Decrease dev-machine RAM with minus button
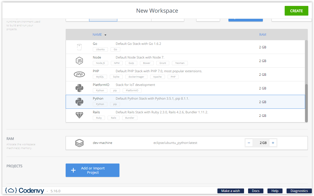 tap(249, 143)
